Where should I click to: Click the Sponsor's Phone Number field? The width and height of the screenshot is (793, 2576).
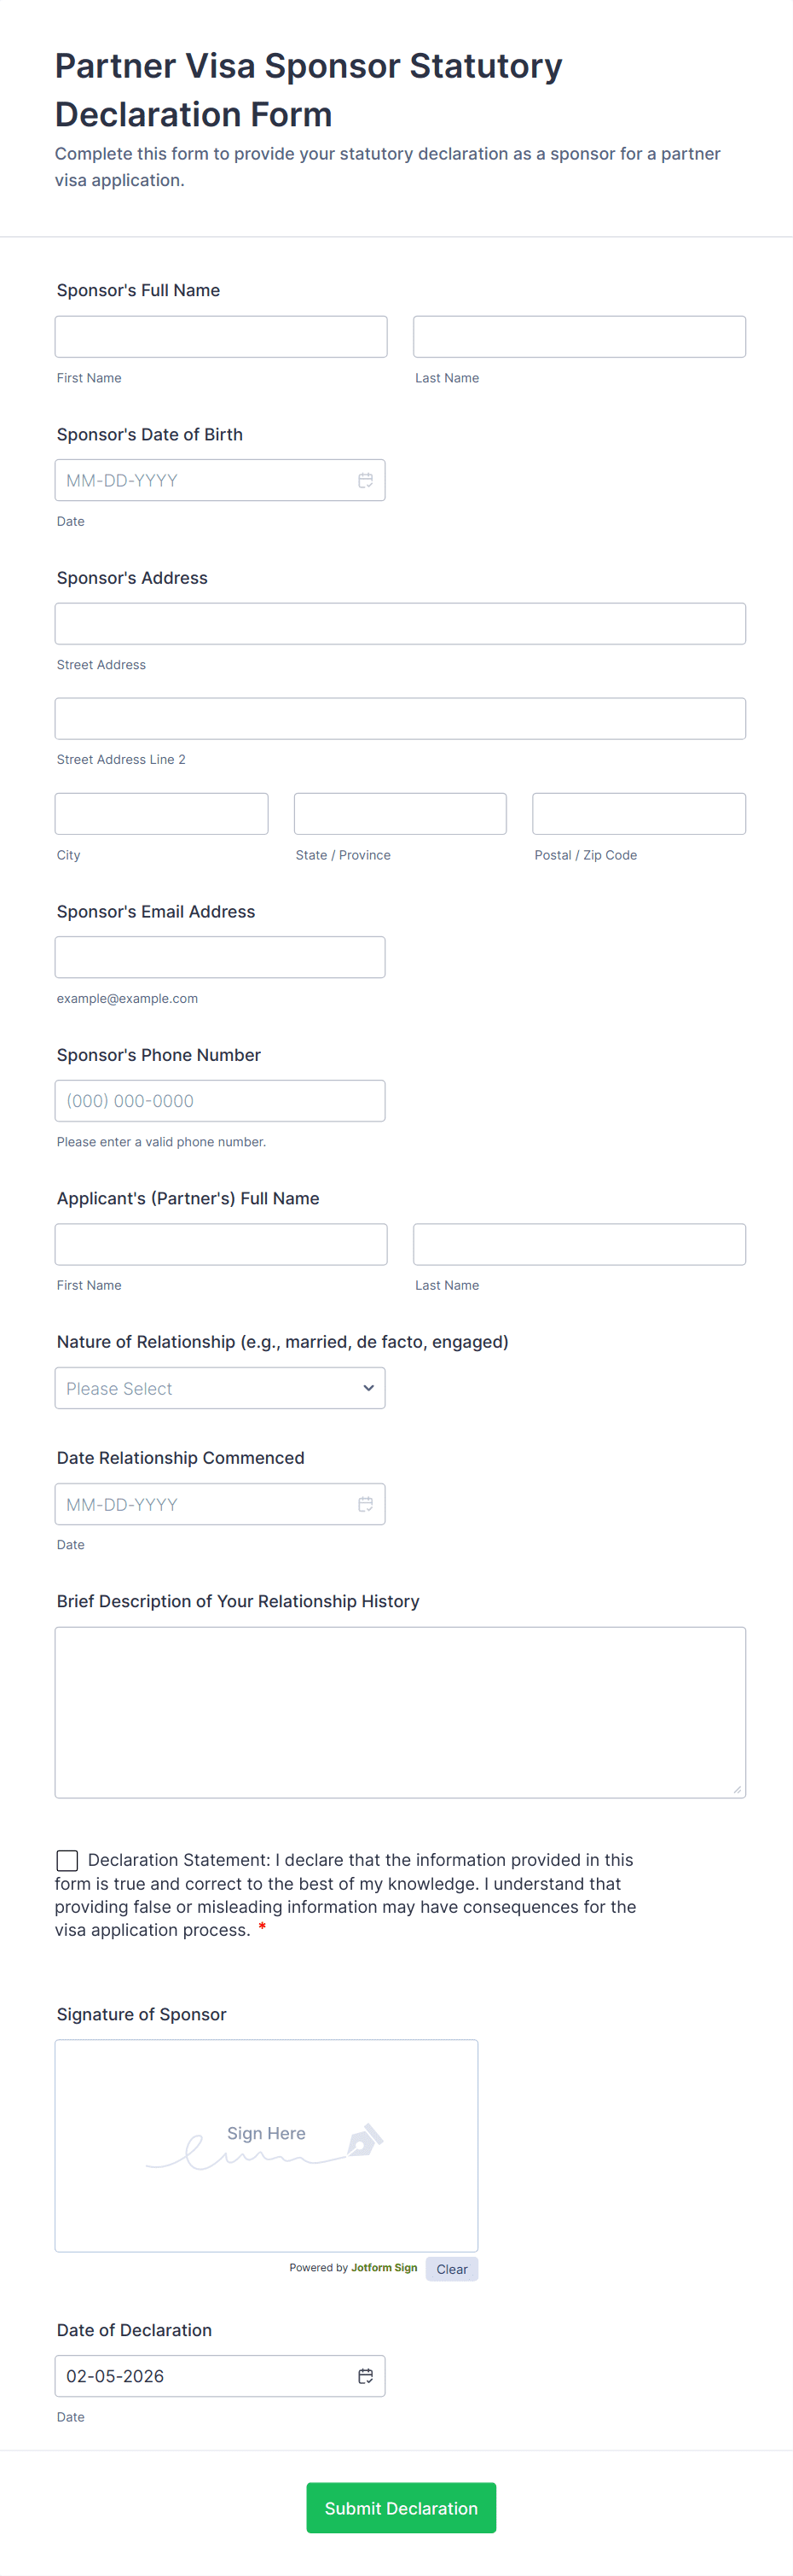220,1101
